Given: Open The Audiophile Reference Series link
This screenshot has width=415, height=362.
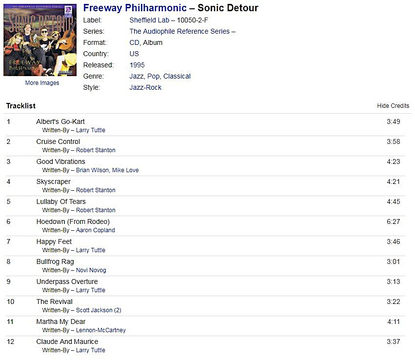Looking at the screenshot, I should (x=179, y=31).
